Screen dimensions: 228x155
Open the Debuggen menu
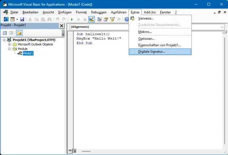point(98,12)
